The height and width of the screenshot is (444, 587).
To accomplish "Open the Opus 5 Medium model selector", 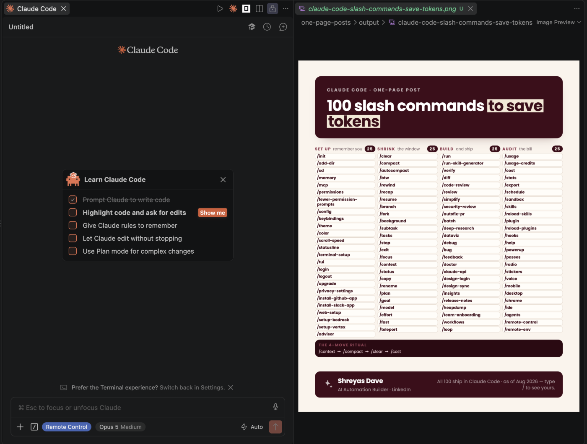I will [x=120, y=427].
